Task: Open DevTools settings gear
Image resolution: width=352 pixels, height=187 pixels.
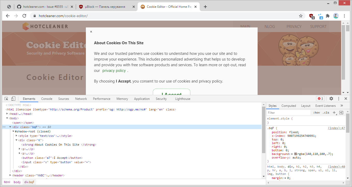Action: pyautogui.click(x=331, y=99)
